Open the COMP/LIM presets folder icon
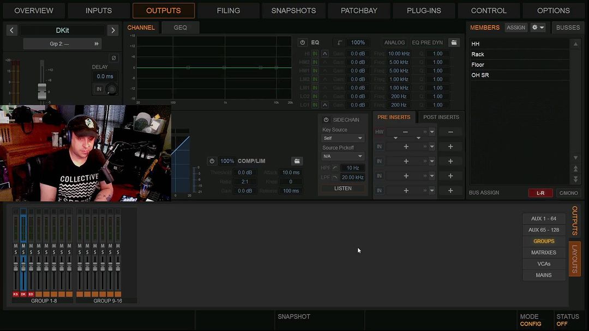Screen dimensions: 589x331 [x=297, y=161]
